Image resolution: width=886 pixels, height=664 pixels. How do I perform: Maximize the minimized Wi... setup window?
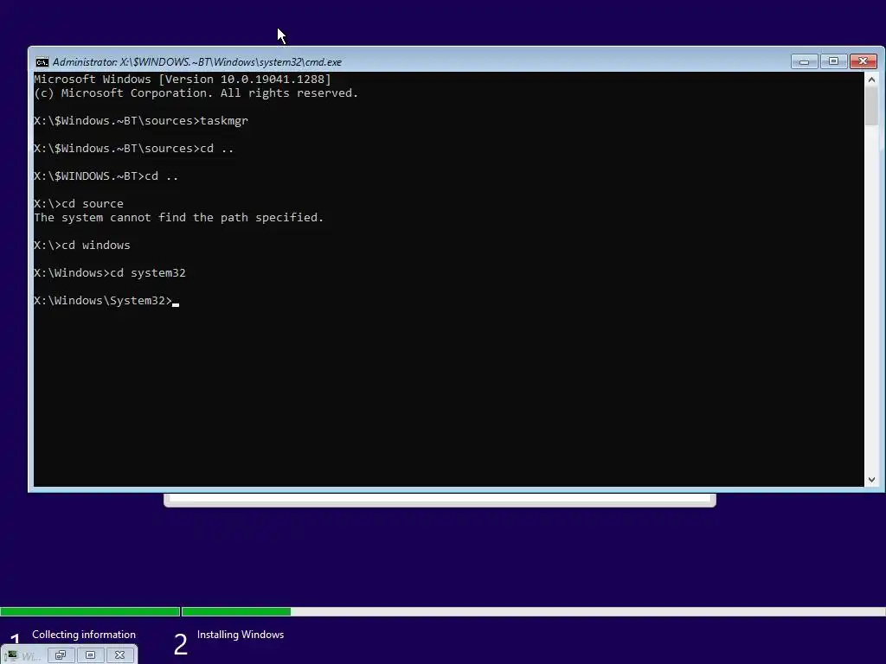point(90,655)
